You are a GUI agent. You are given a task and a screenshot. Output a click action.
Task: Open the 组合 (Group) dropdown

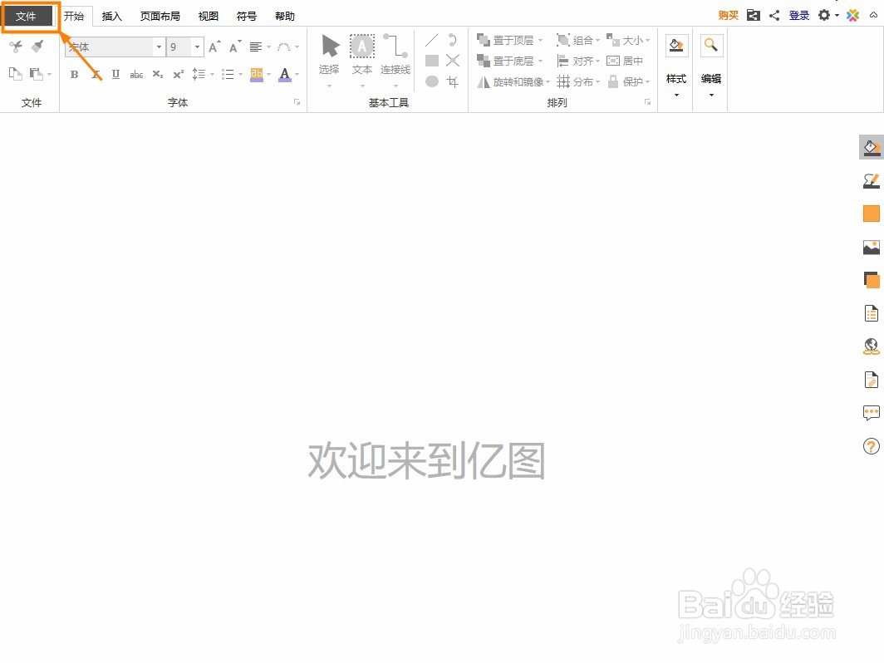[x=597, y=39]
